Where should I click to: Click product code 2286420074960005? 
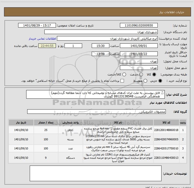[166, 139]
